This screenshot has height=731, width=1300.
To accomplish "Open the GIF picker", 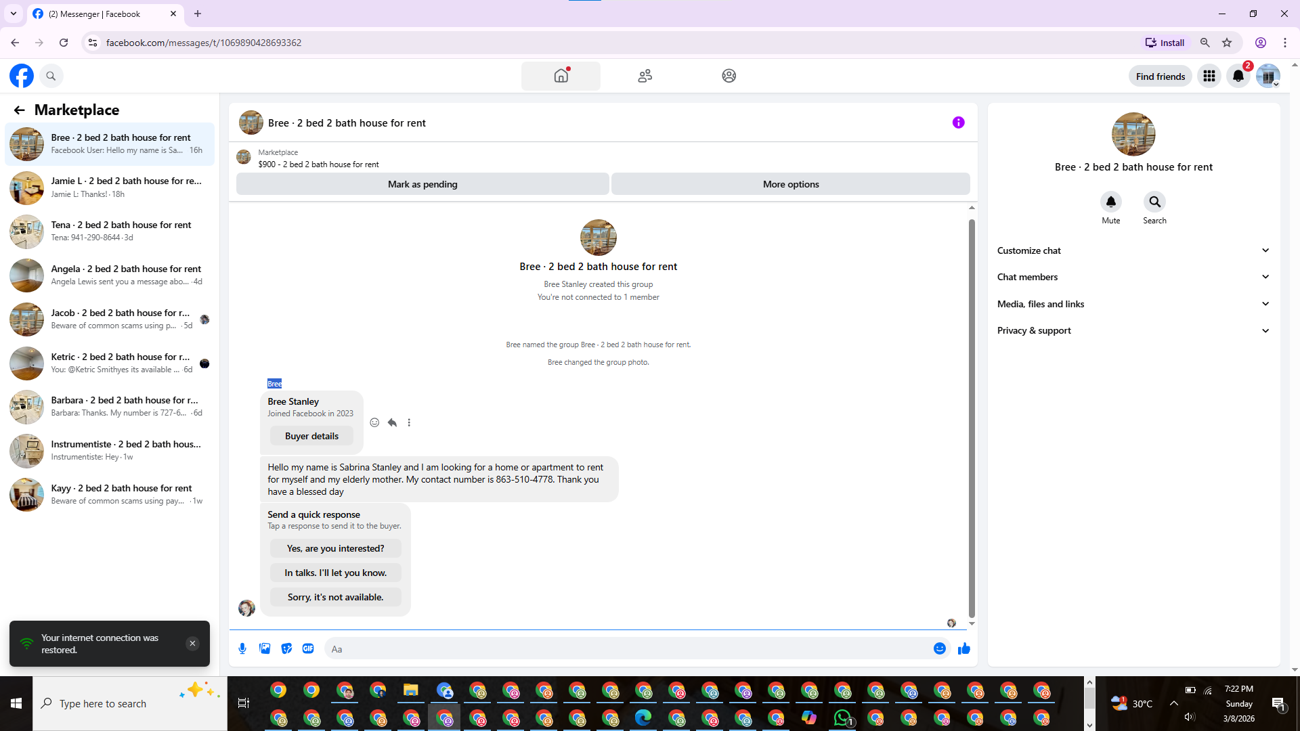I will pyautogui.click(x=308, y=648).
